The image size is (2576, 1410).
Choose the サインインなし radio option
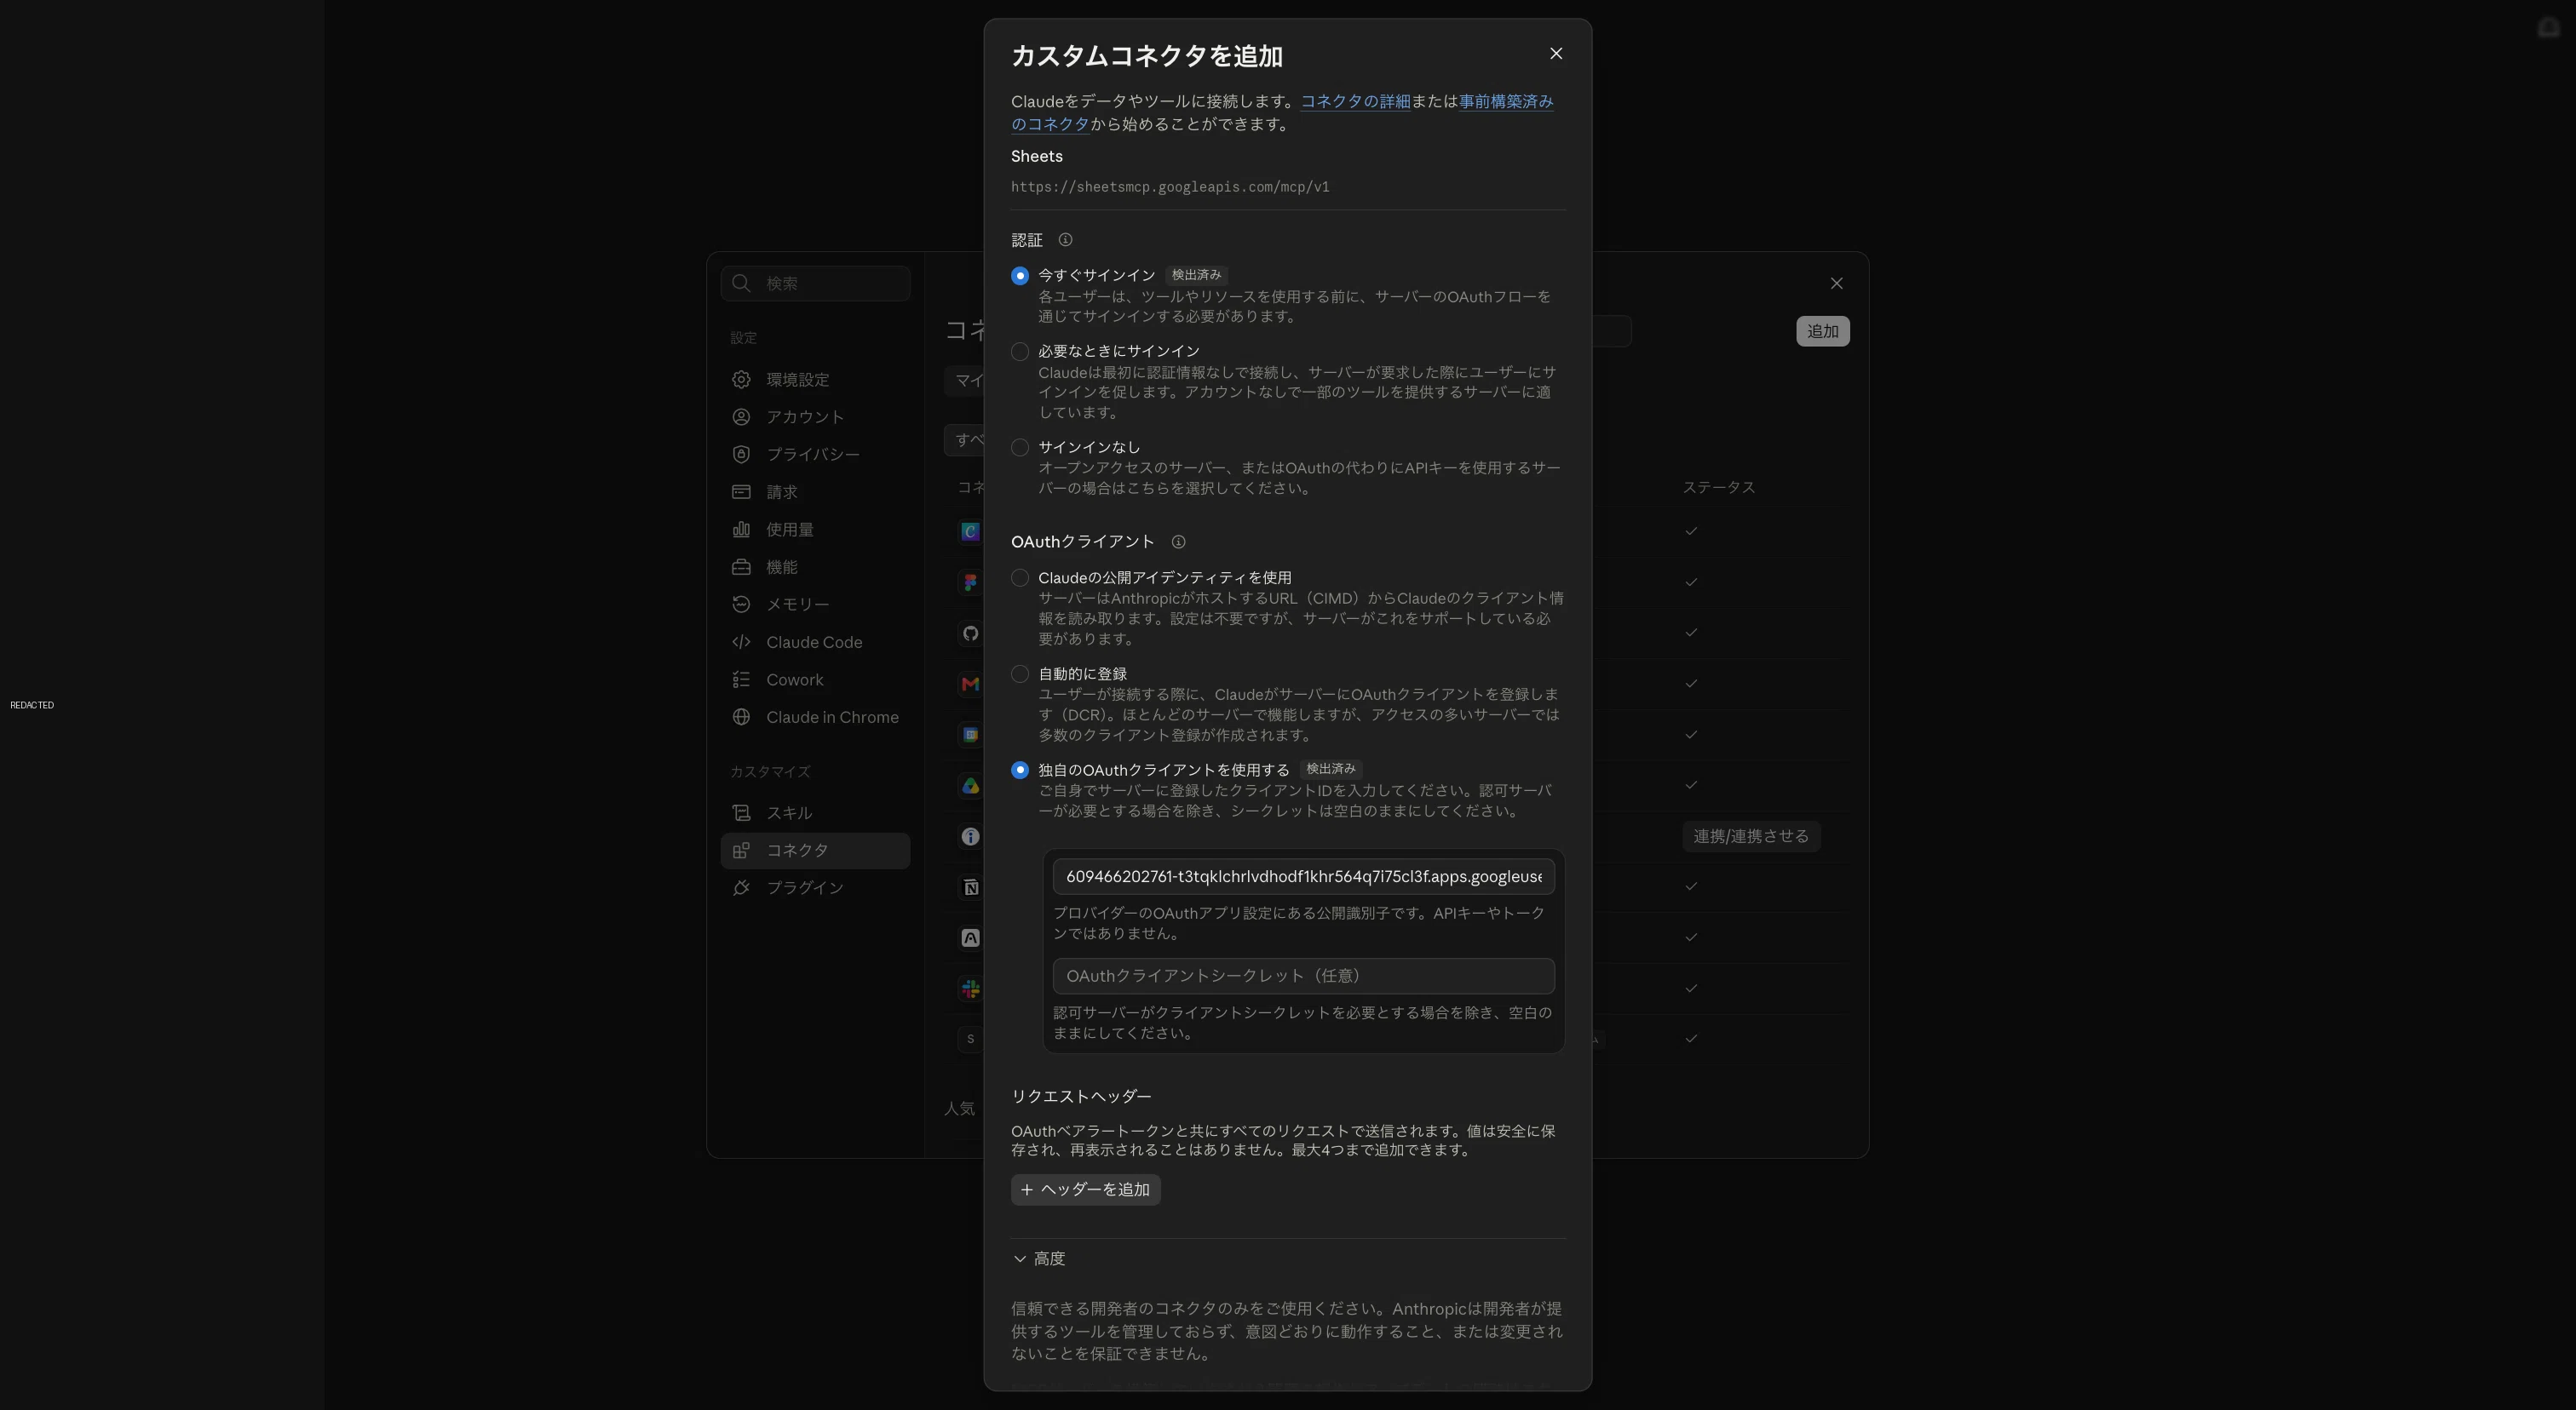click(x=1019, y=448)
